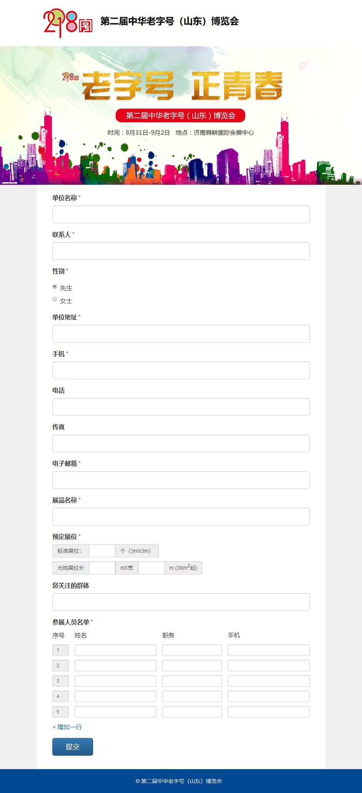Click row 5 姓名 input field

(x=115, y=712)
